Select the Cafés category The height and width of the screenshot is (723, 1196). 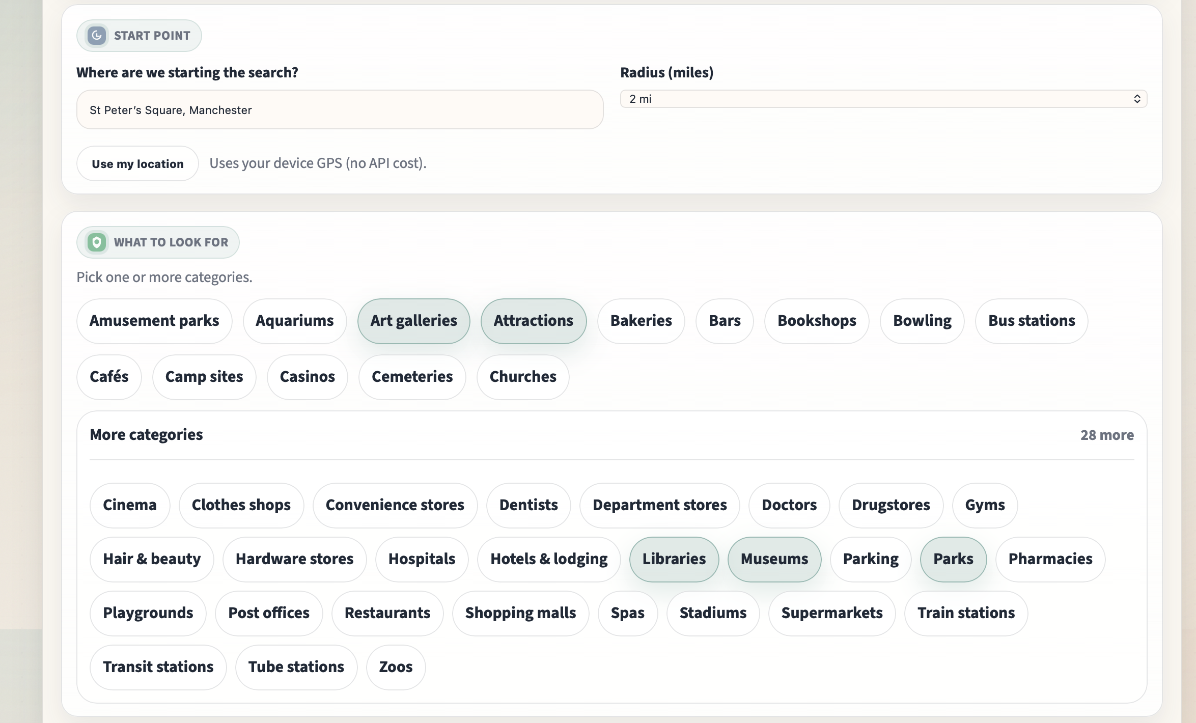pyautogui.click(x=109, y=377)
